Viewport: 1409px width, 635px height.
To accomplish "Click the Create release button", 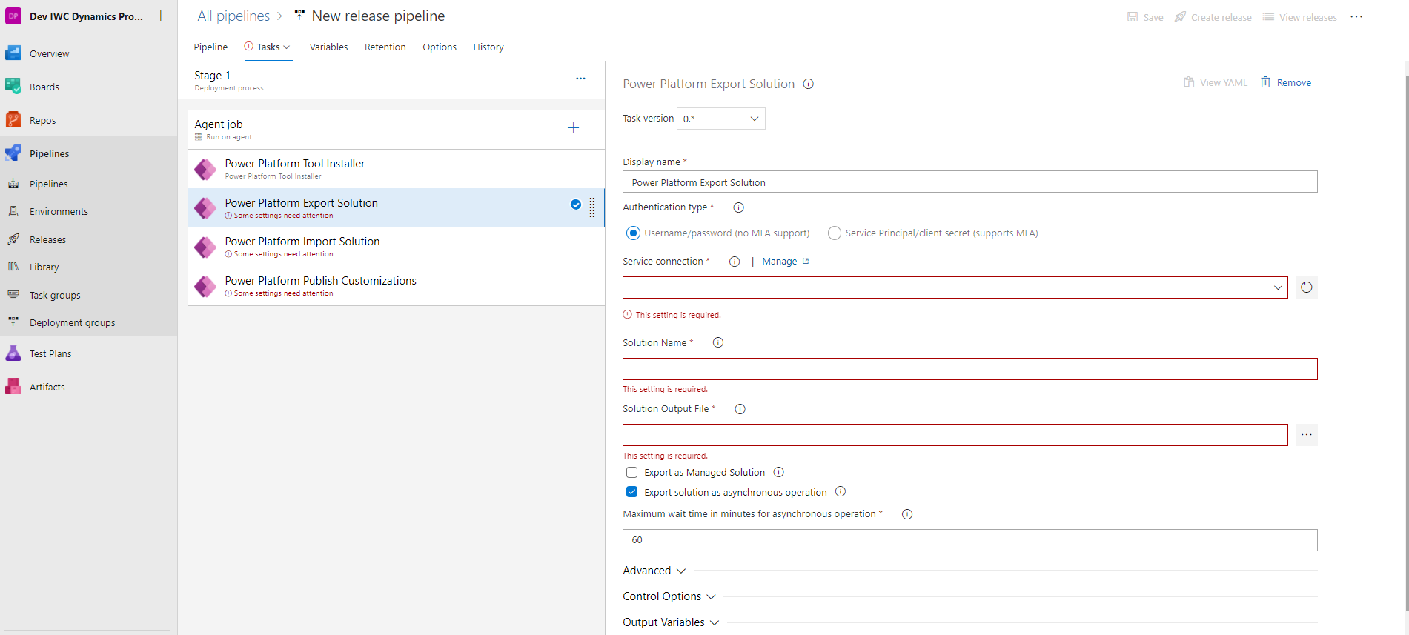I will coord(1213,17).
